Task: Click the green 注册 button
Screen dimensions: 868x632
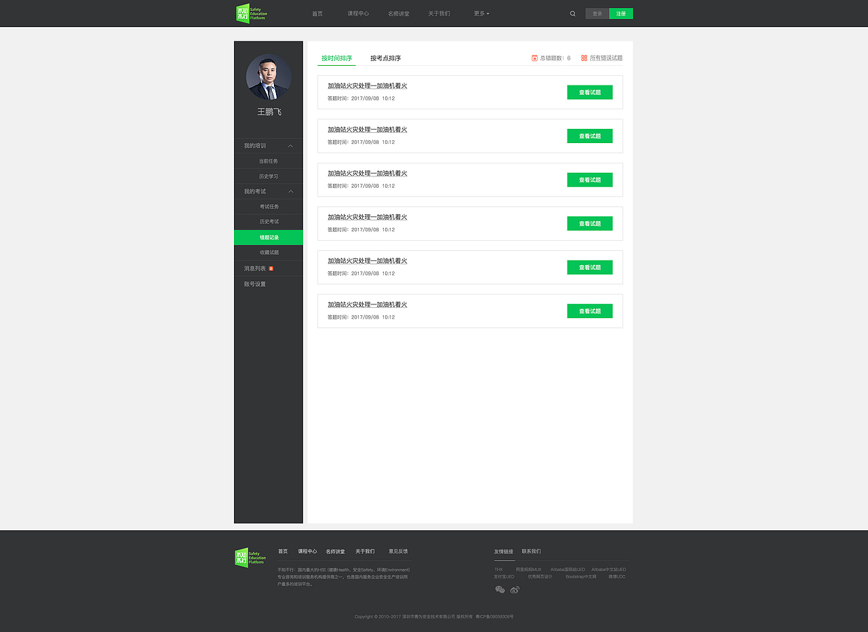Action: 621,14
